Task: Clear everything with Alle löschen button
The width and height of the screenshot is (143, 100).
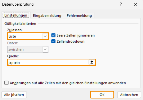Action: point(14,95)
